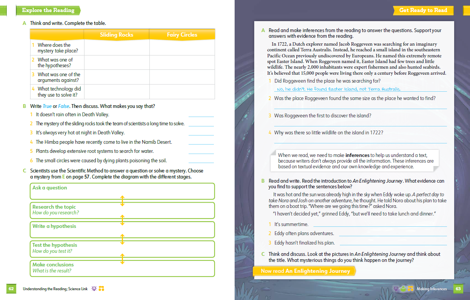This screenshot has height=300, width=470.
Task: Click the Ask a question box
Action: [x=122, y=191]
